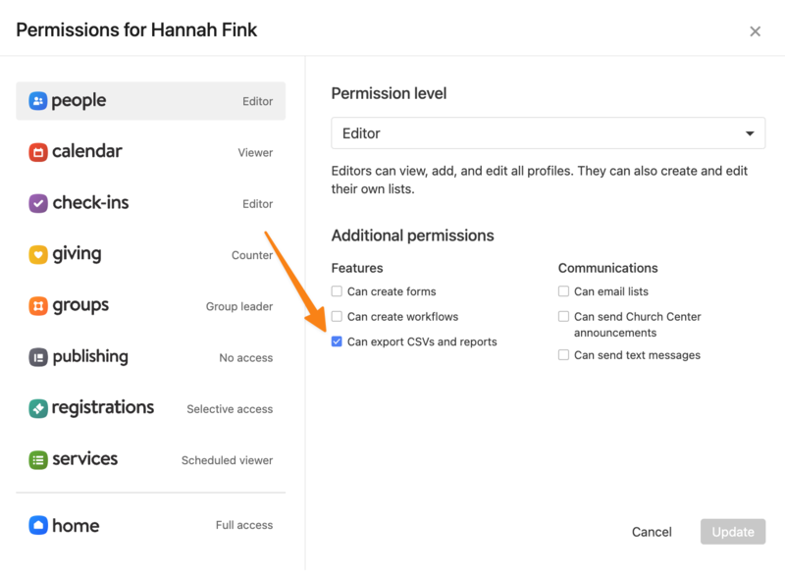Click the Viewer badge beside calendar
This screenshot has height=577, width=785.
[253, 153]
